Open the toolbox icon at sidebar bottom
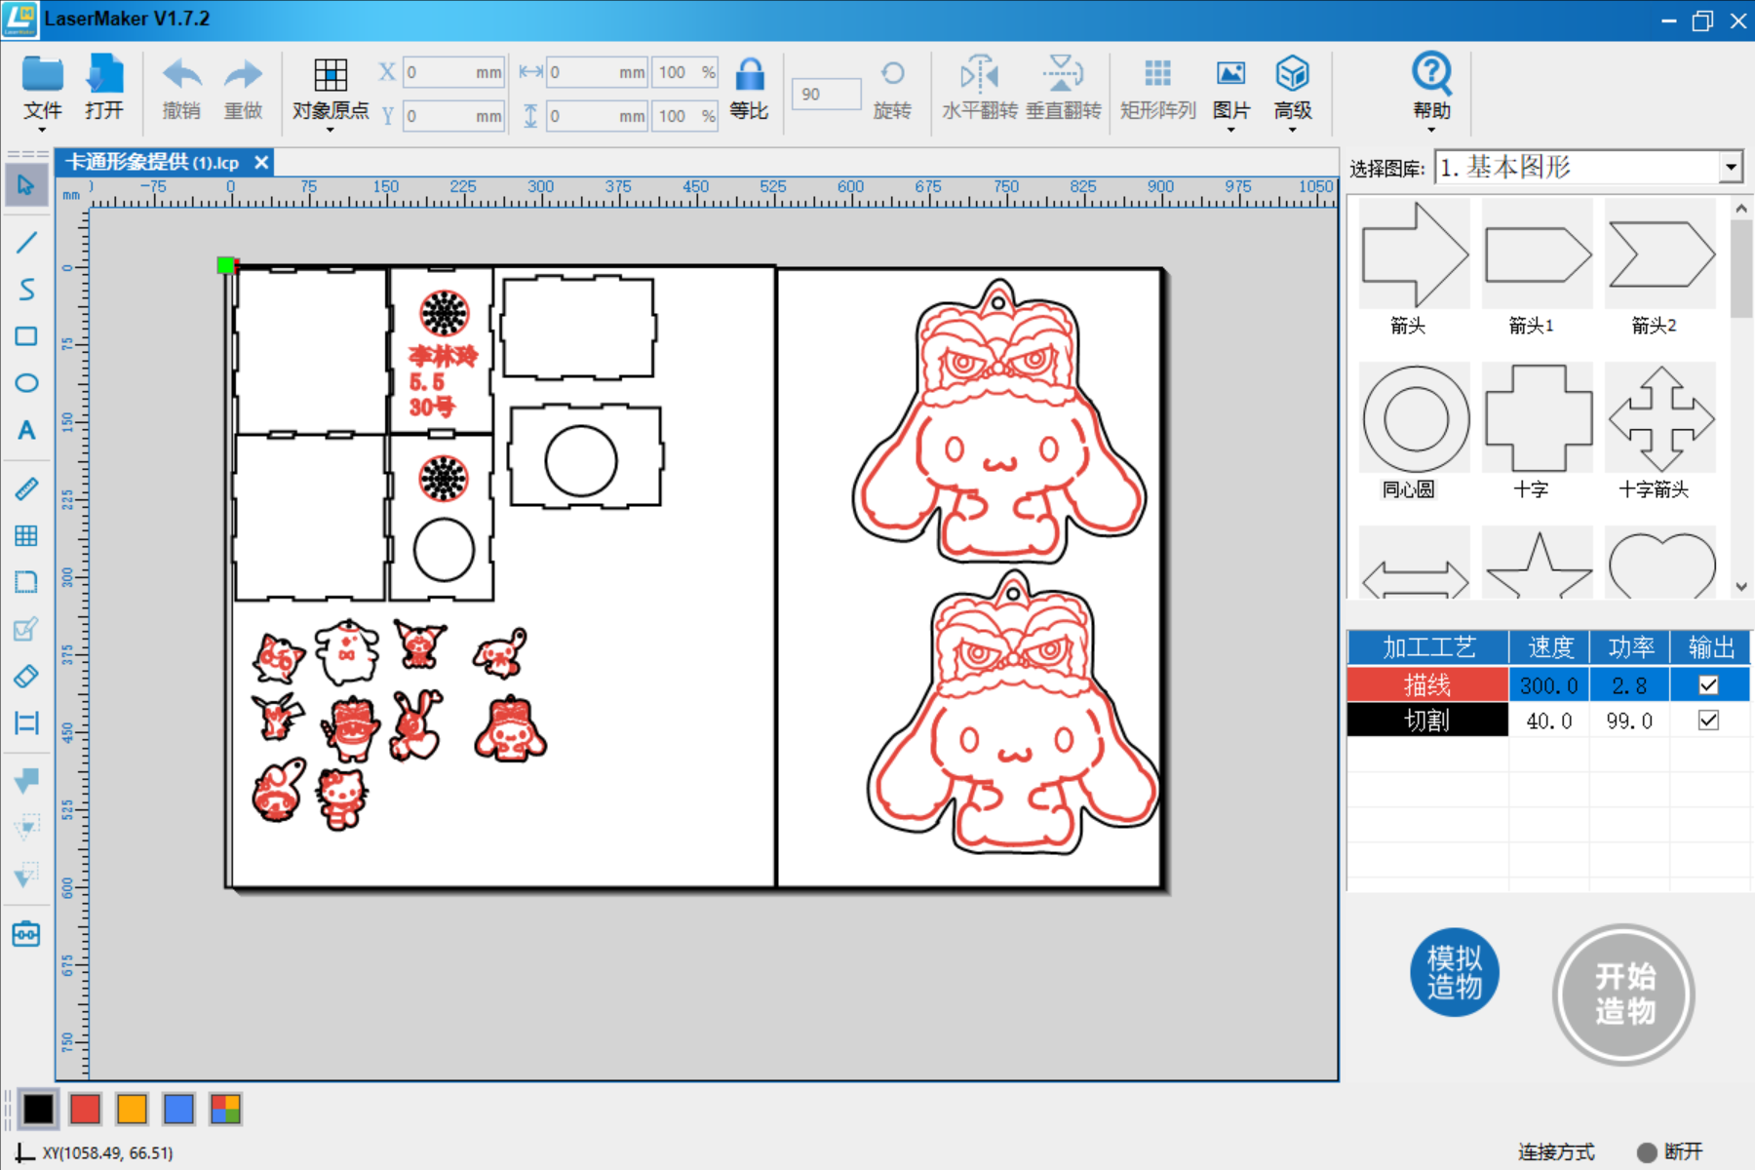This screenshot has width=1755, height=1170. (26, 934)
